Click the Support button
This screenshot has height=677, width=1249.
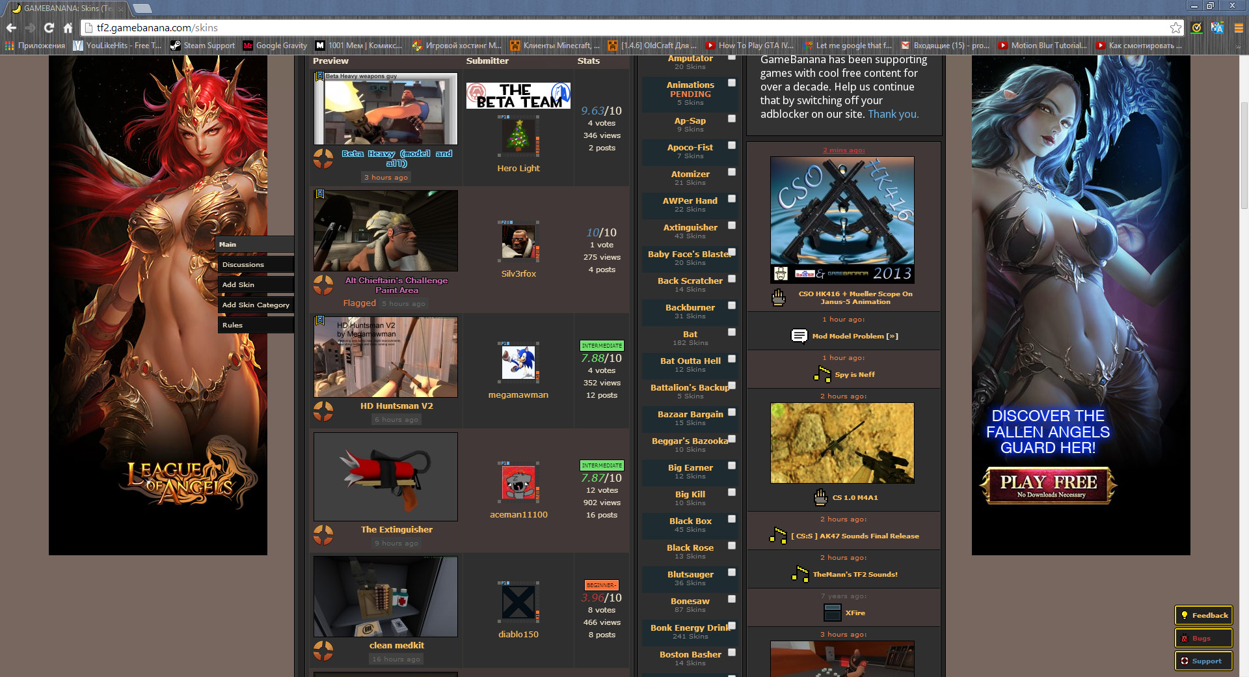point(1203,661)
